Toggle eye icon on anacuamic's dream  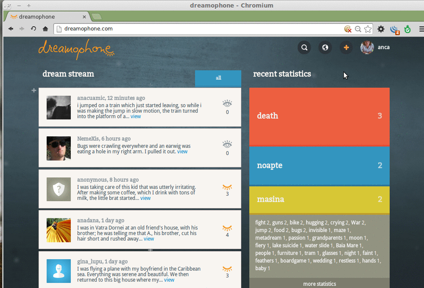pos(227,103)
